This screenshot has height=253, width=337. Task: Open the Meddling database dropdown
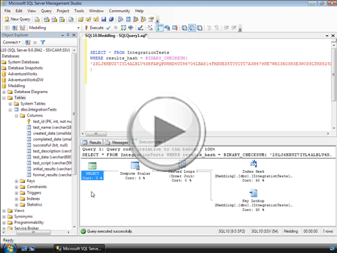pyautogui.click(x=78, y=28)
